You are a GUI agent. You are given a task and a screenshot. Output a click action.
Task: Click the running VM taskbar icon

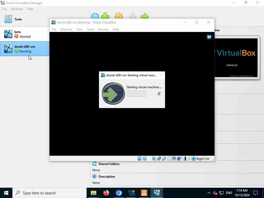[156, 193]
